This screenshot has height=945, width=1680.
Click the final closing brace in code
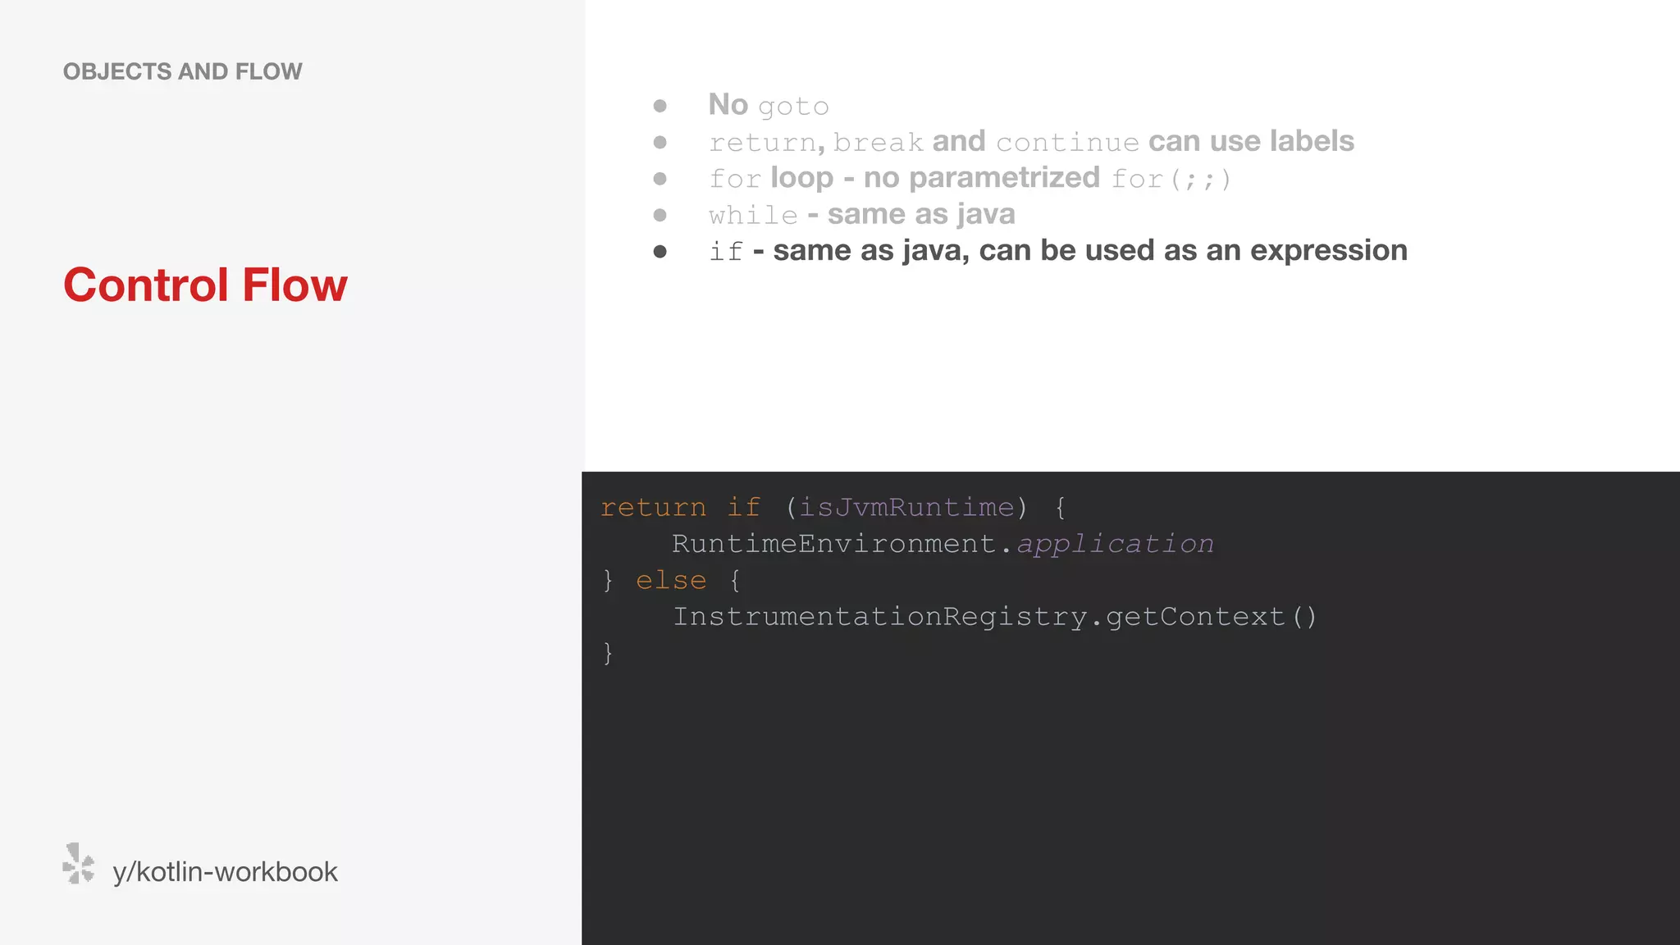pos(608,653)
